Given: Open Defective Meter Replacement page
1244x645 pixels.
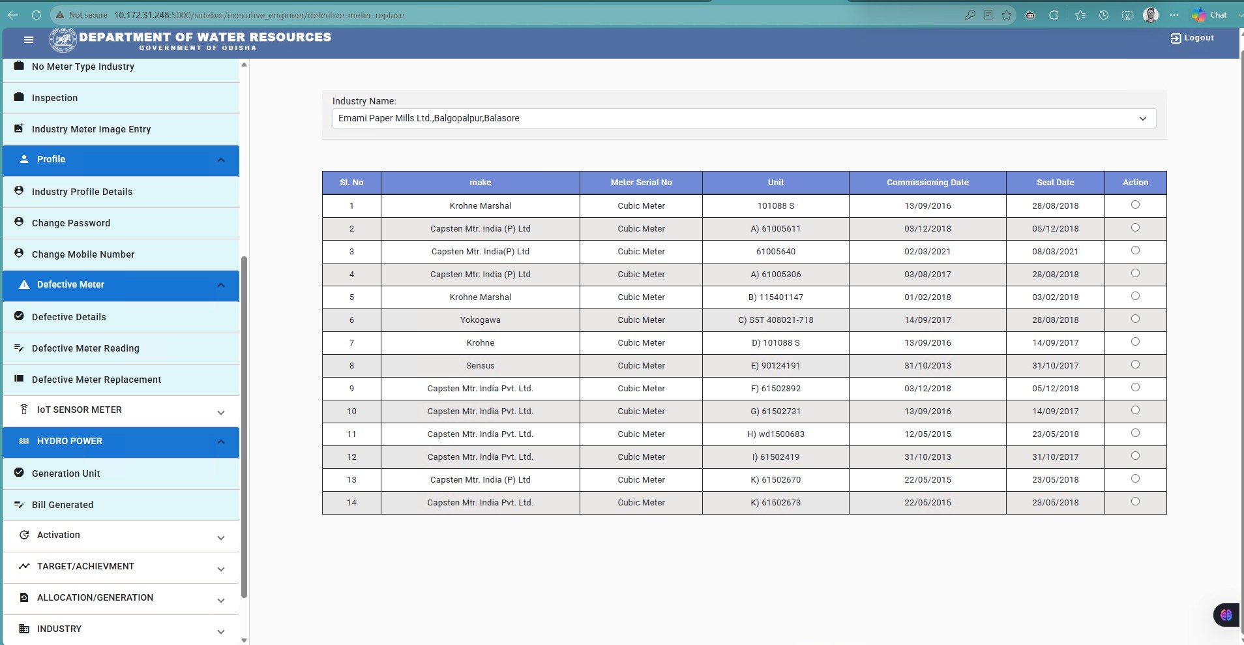Looking at the screenshot, I should [121, 380].
